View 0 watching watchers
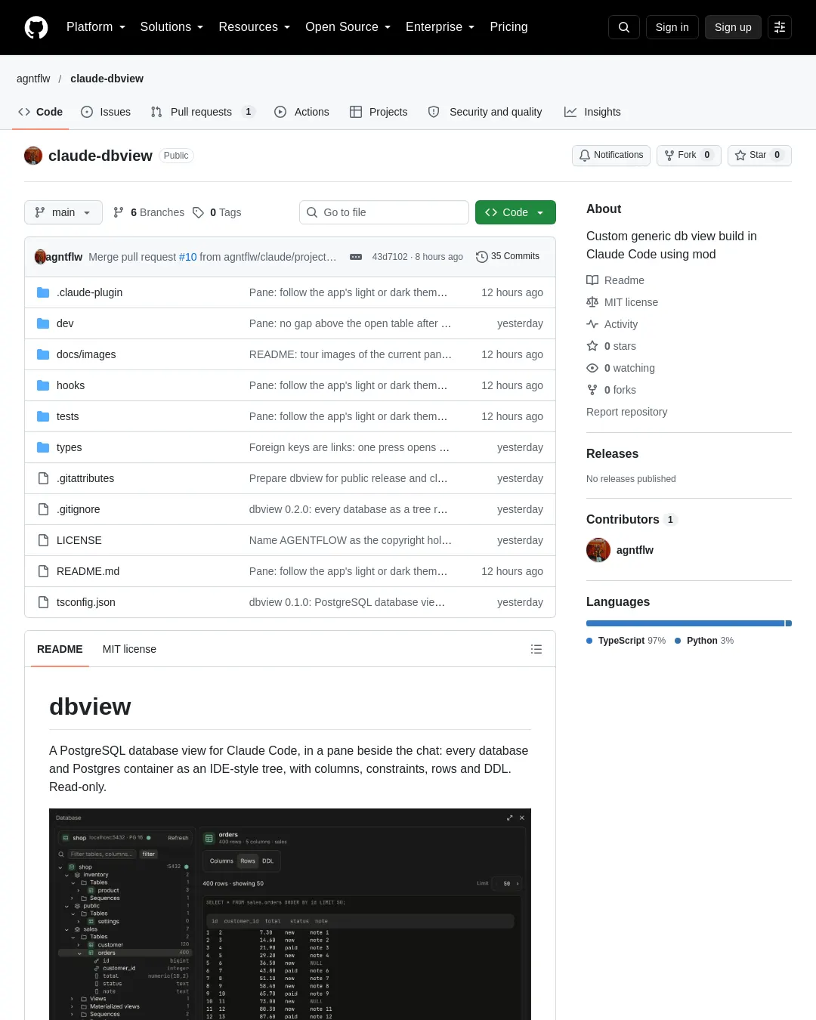The width and height of the screenshot is (816, 1020). click(621, 368)
